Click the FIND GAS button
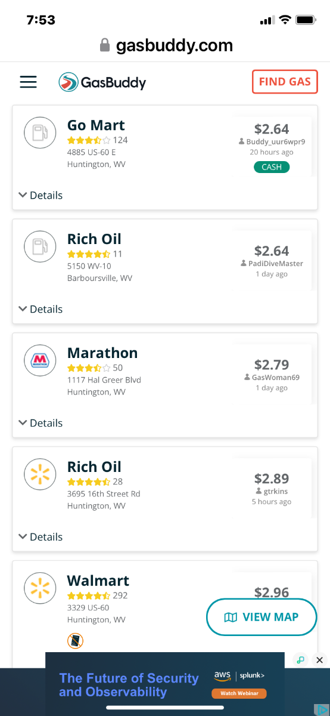Viewport: 330px width, 716px height. pyautogui.click(x=285, y=82)
